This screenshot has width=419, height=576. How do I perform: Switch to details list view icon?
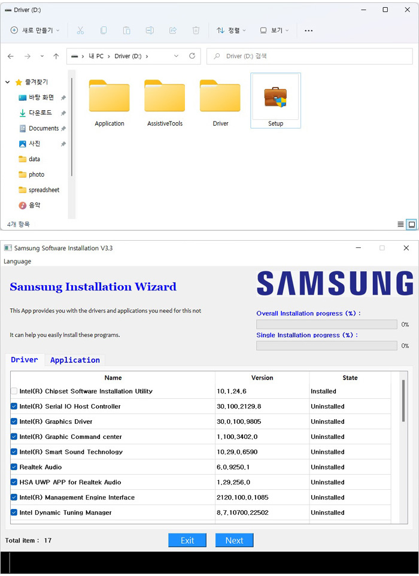[400, 224]
